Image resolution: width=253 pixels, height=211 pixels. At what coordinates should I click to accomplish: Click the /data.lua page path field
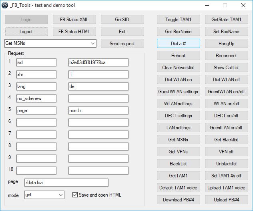click(66, 183)
